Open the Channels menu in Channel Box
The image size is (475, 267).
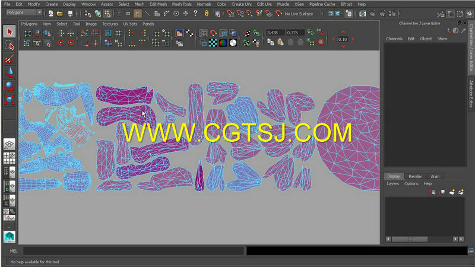point(394,39)
